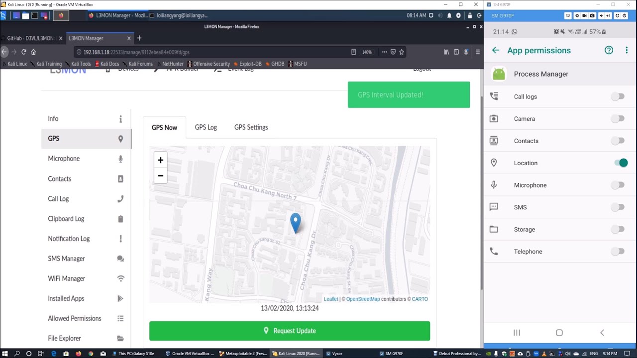Open Microphone in the L3MON sidebar

86,159
